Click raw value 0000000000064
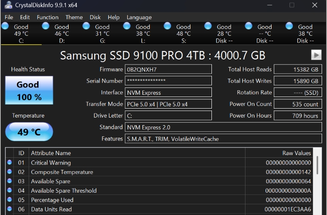This screenshot has width=327, height=215. pos(288,181)
